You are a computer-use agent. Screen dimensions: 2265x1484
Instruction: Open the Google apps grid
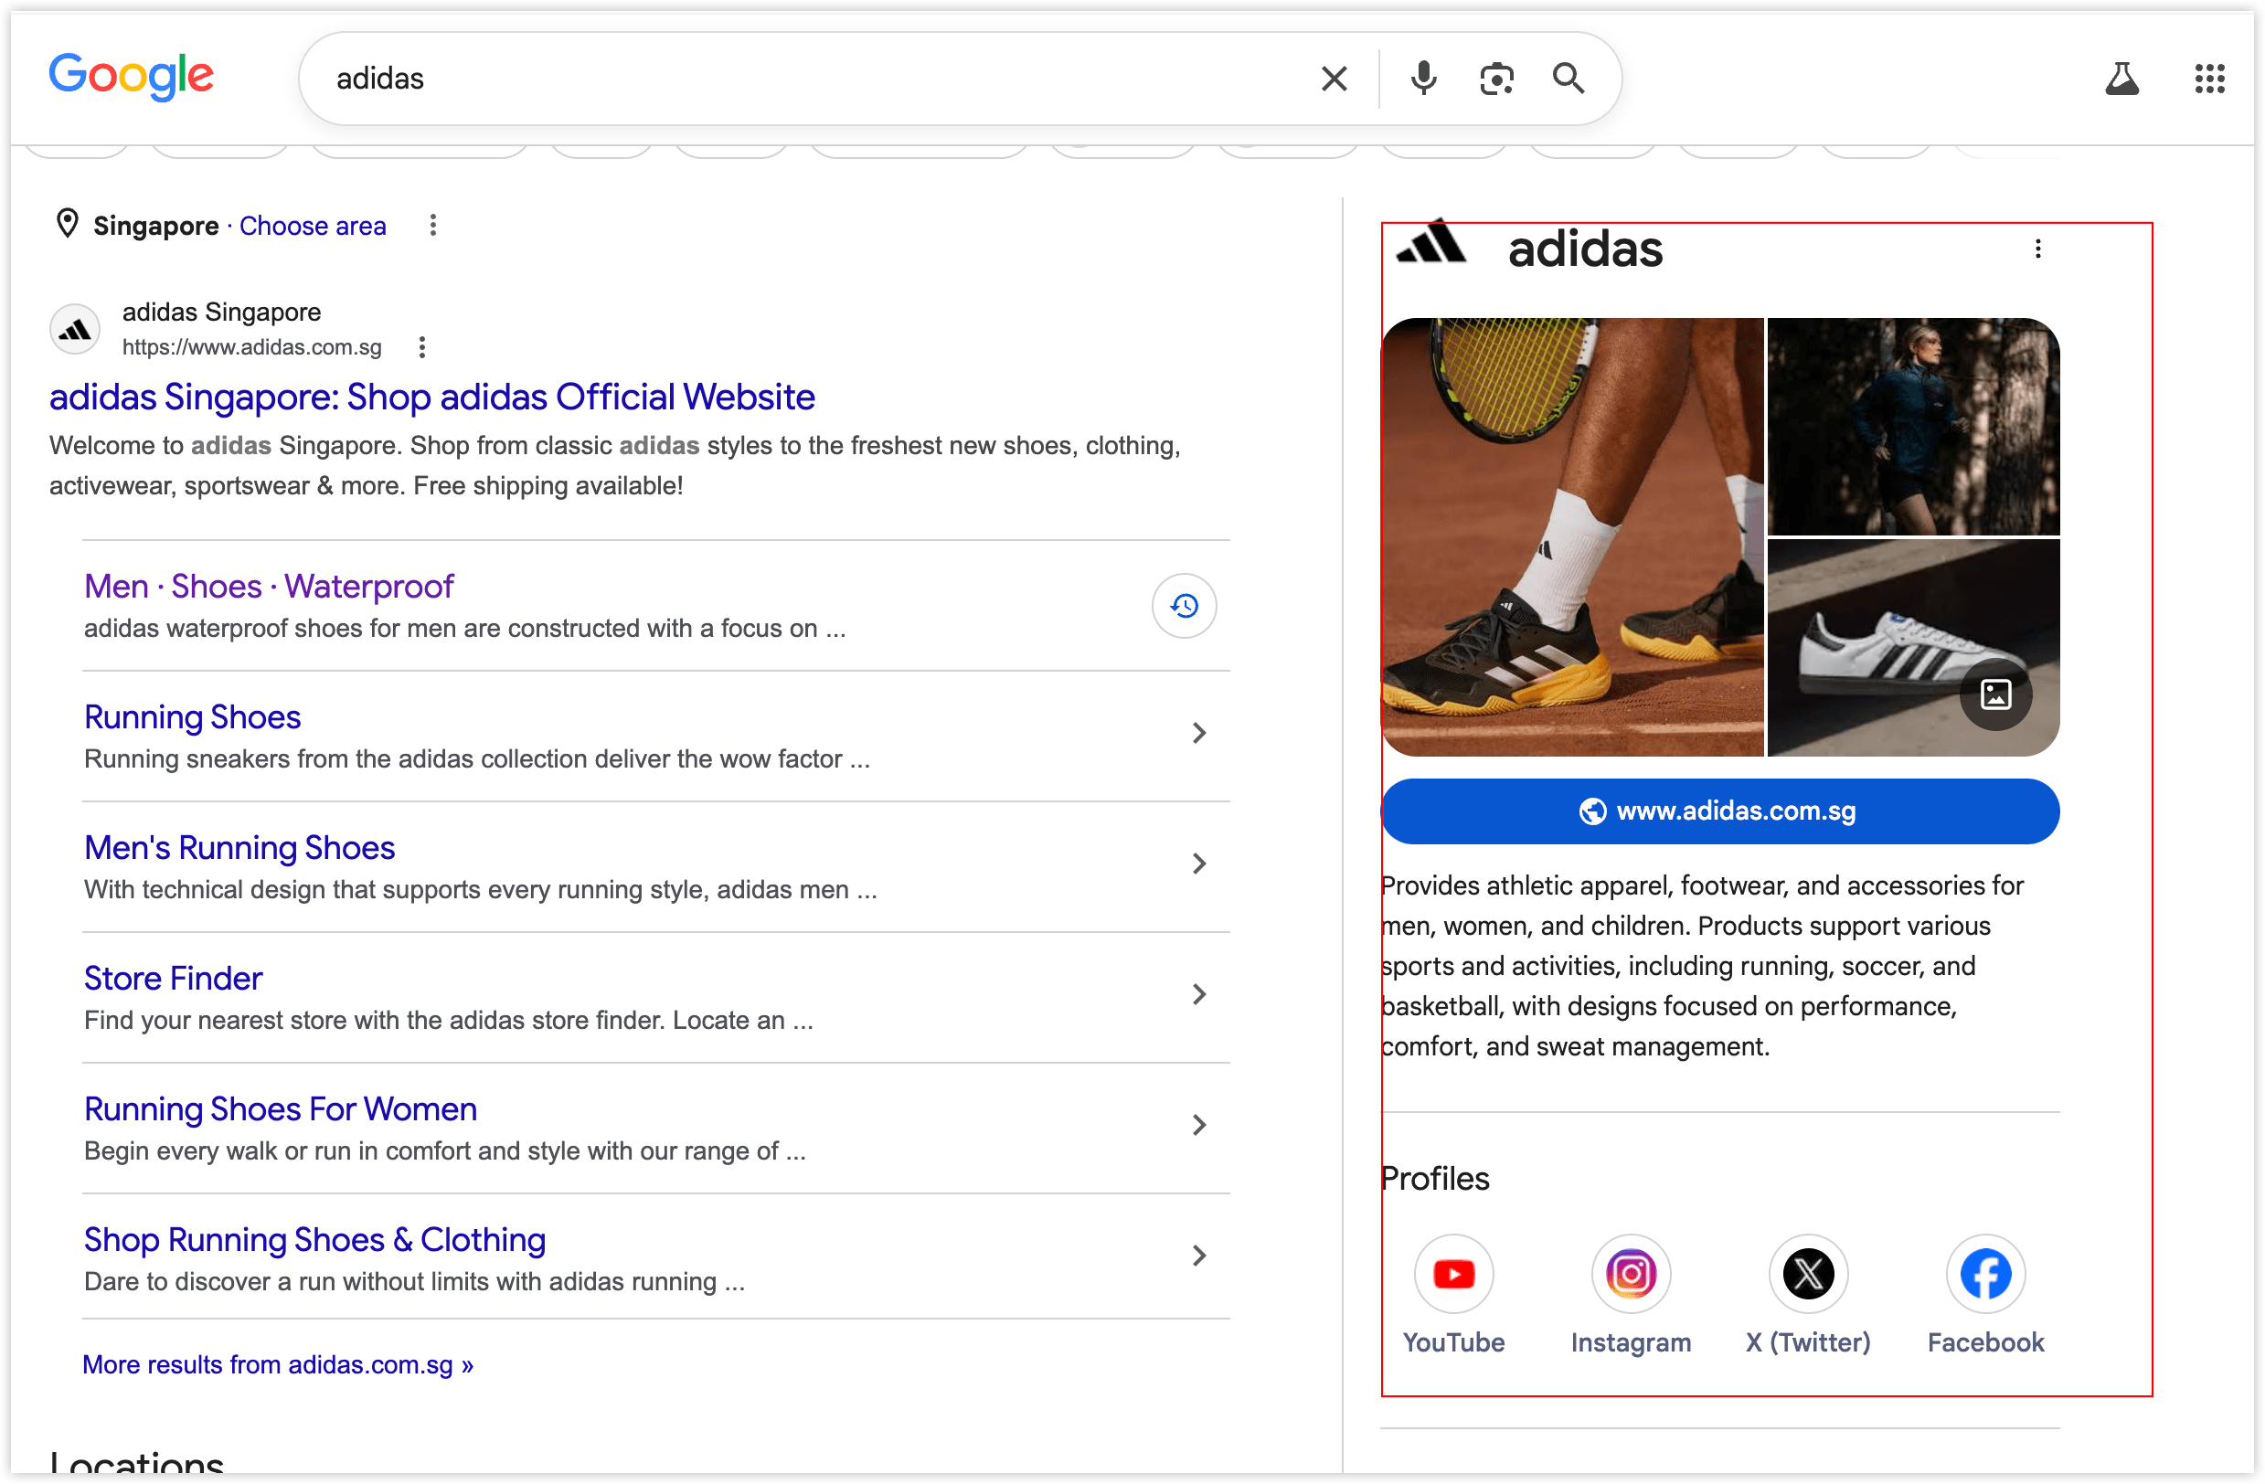[2209, 78]
